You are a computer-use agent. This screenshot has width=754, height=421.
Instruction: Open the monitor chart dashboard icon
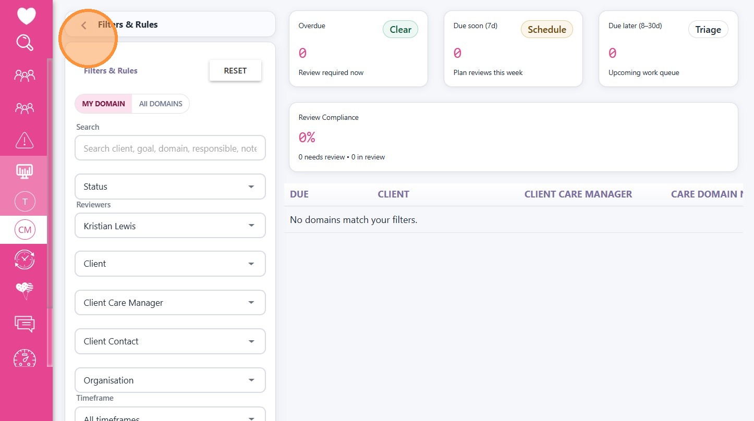(x=25, y=171)
